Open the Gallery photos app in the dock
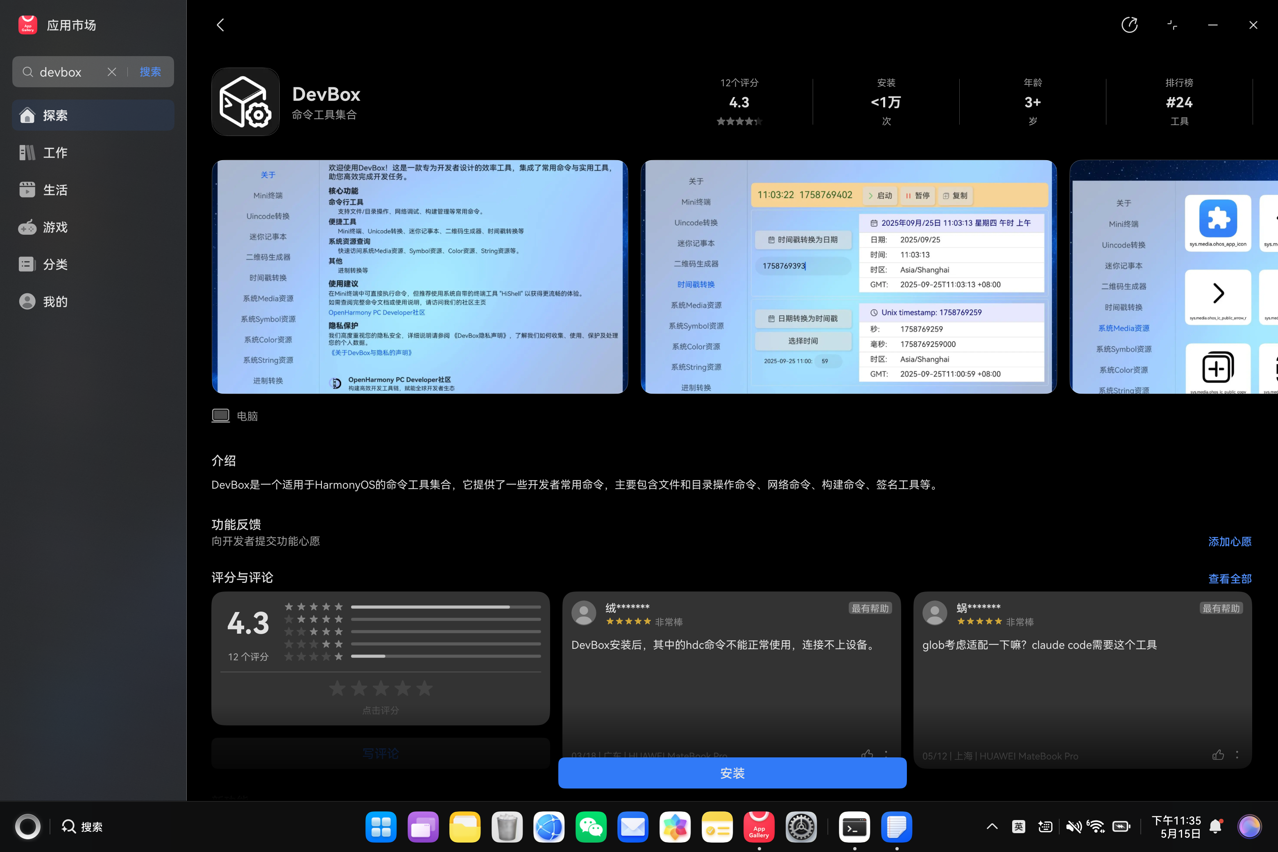Viewport: 1278px width, 852px height. (x=675, y=827)
